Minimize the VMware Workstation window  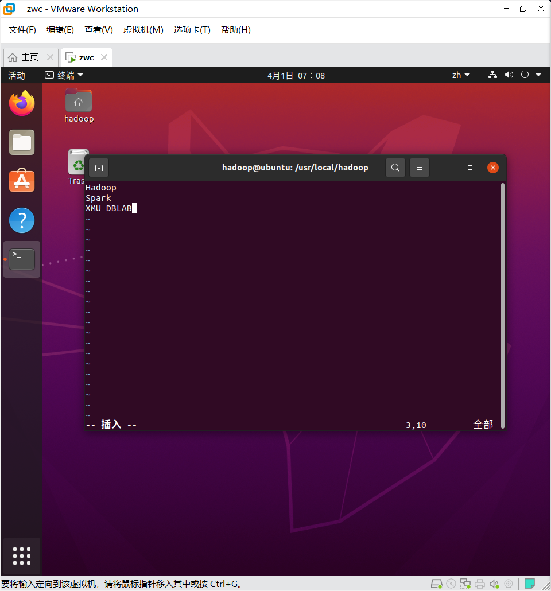(x=506, y=9)
